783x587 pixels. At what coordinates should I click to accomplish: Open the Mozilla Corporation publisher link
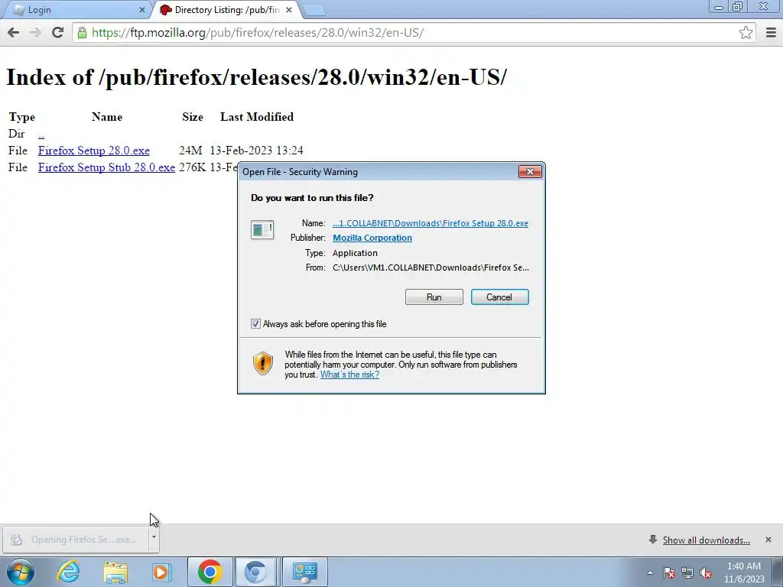pyautogui.click(x=372, y=238)
